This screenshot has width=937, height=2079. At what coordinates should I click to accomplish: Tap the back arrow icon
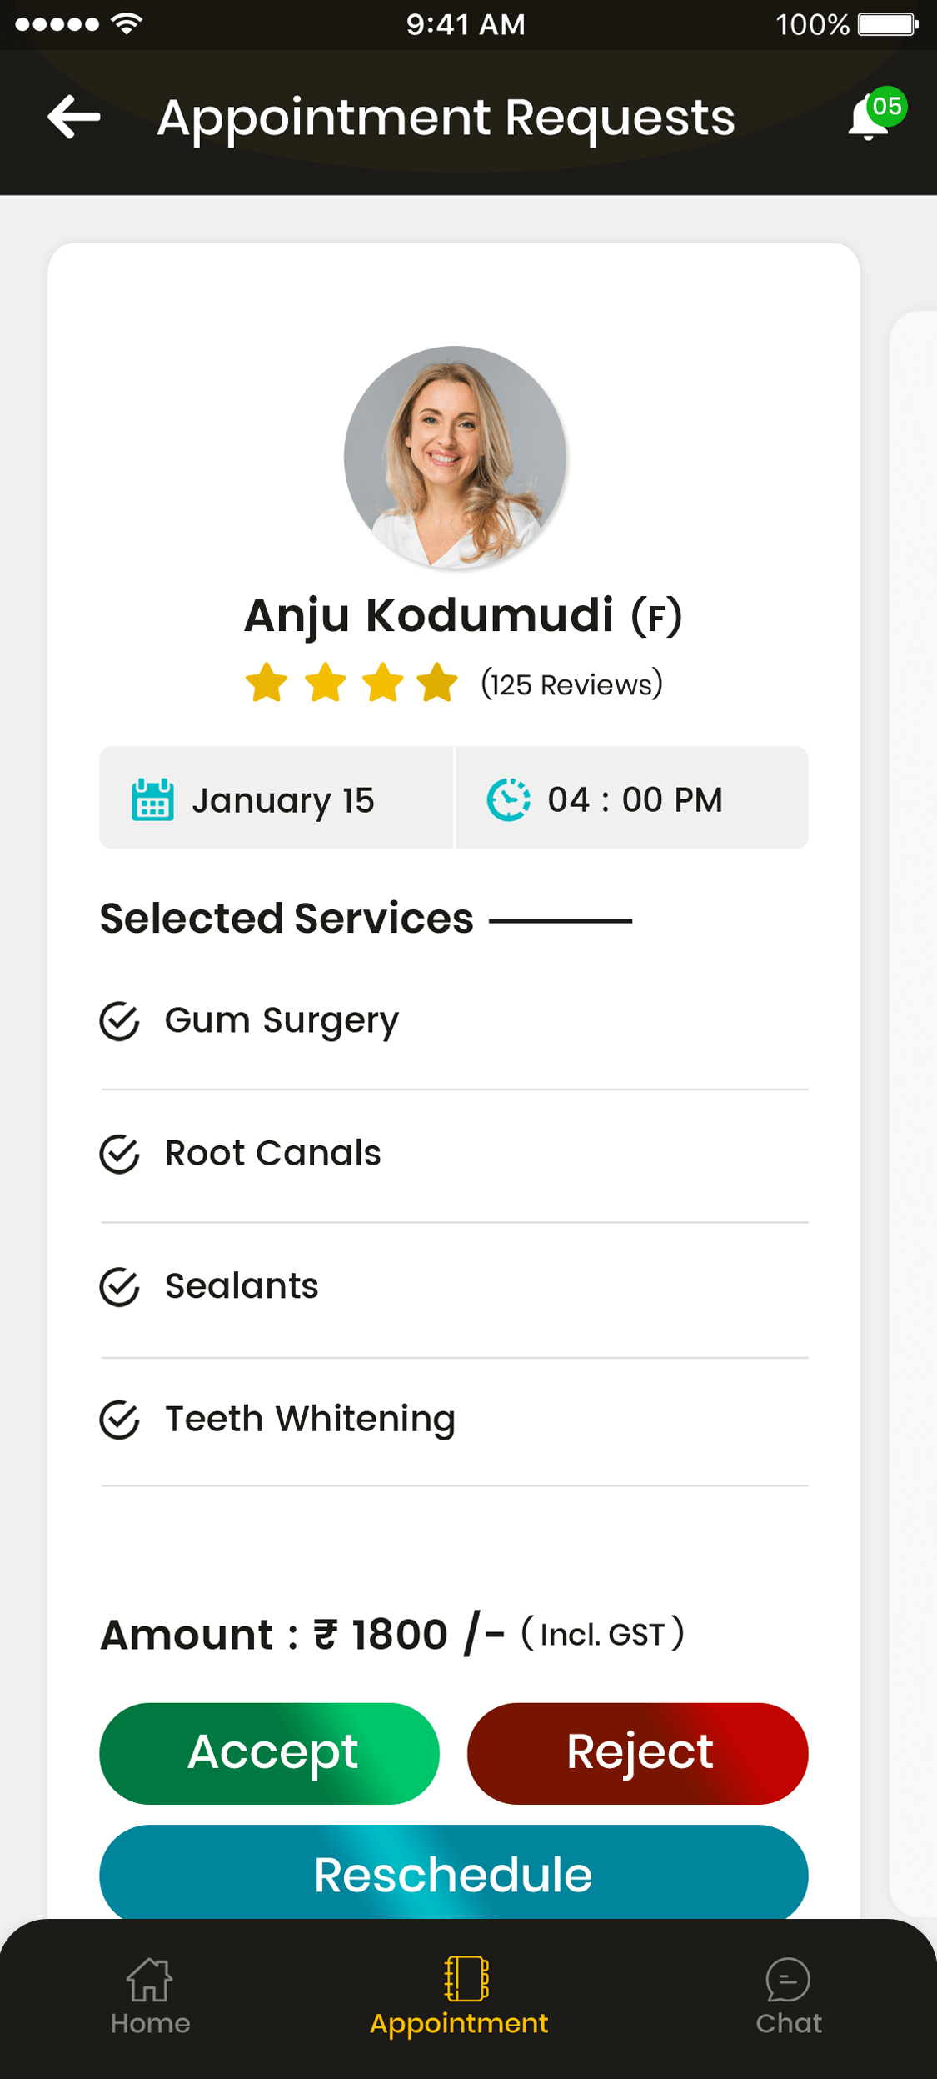coord(74,117)
